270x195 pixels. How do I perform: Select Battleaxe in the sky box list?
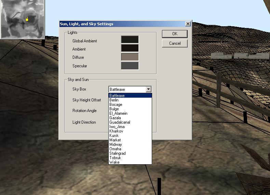pyautogui.click(x=130, y=95)
